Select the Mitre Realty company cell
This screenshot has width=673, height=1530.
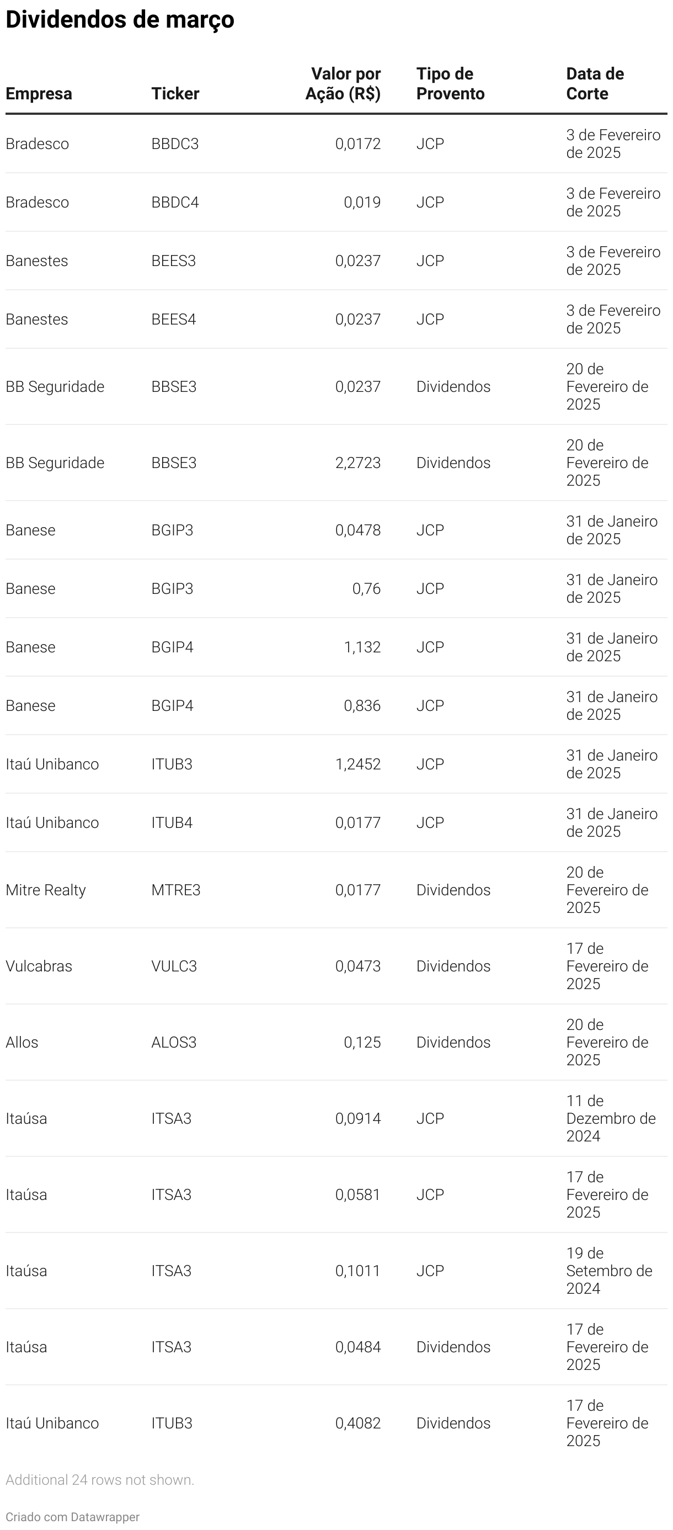coord(46,890)
